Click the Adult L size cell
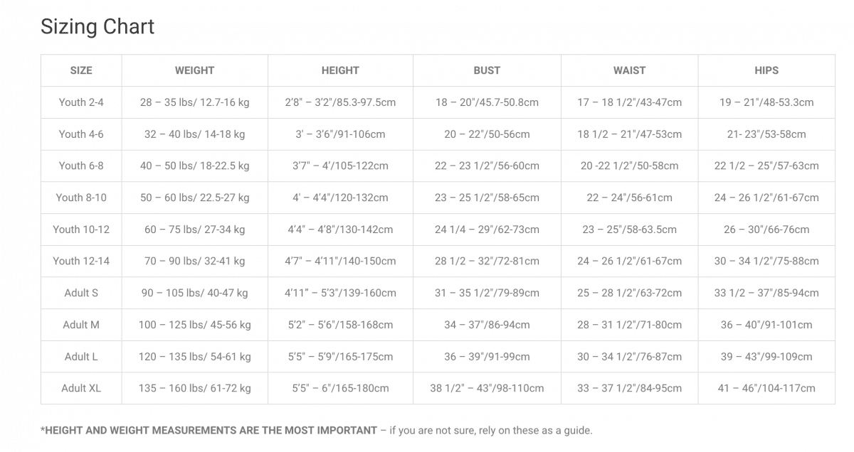The image size is (854, 452). [x=81, y=357]
